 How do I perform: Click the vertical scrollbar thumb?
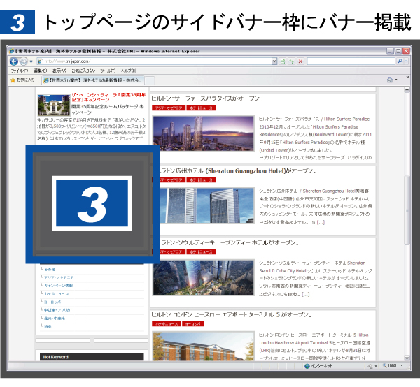[x=407, y=210]
